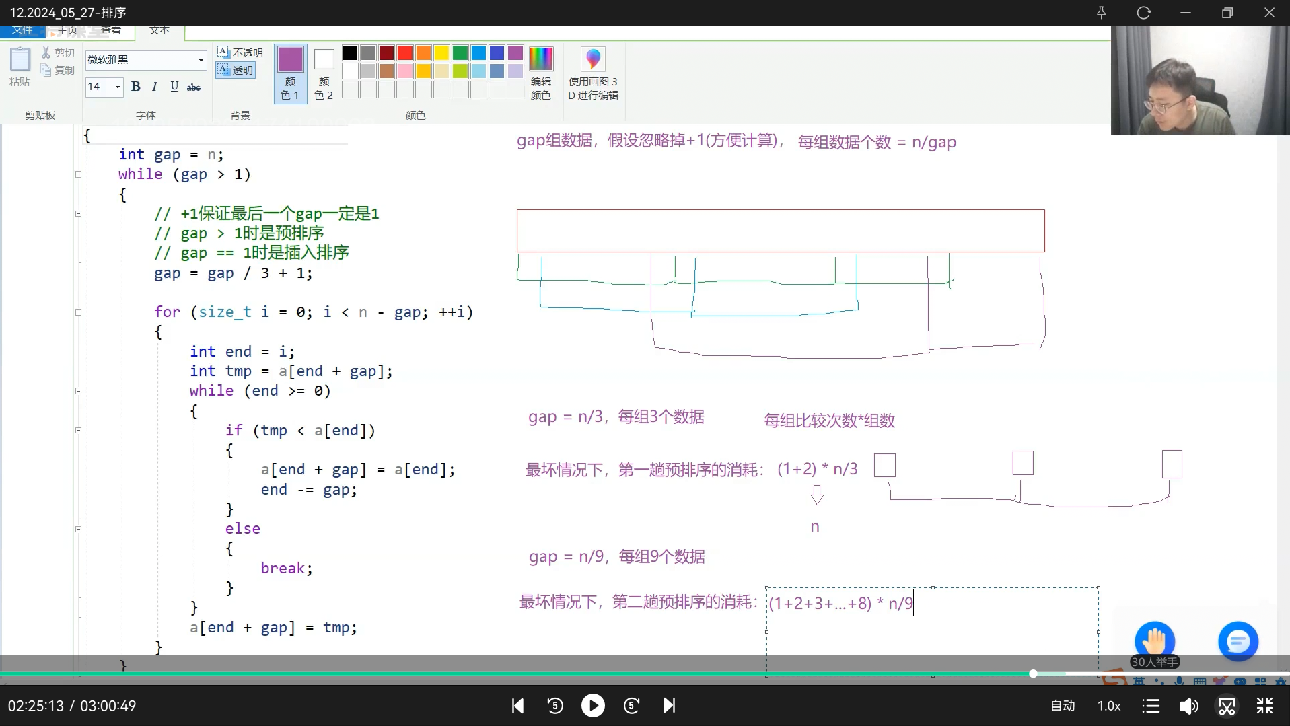
Task: Skip to next video
Action: click(669, 706)
